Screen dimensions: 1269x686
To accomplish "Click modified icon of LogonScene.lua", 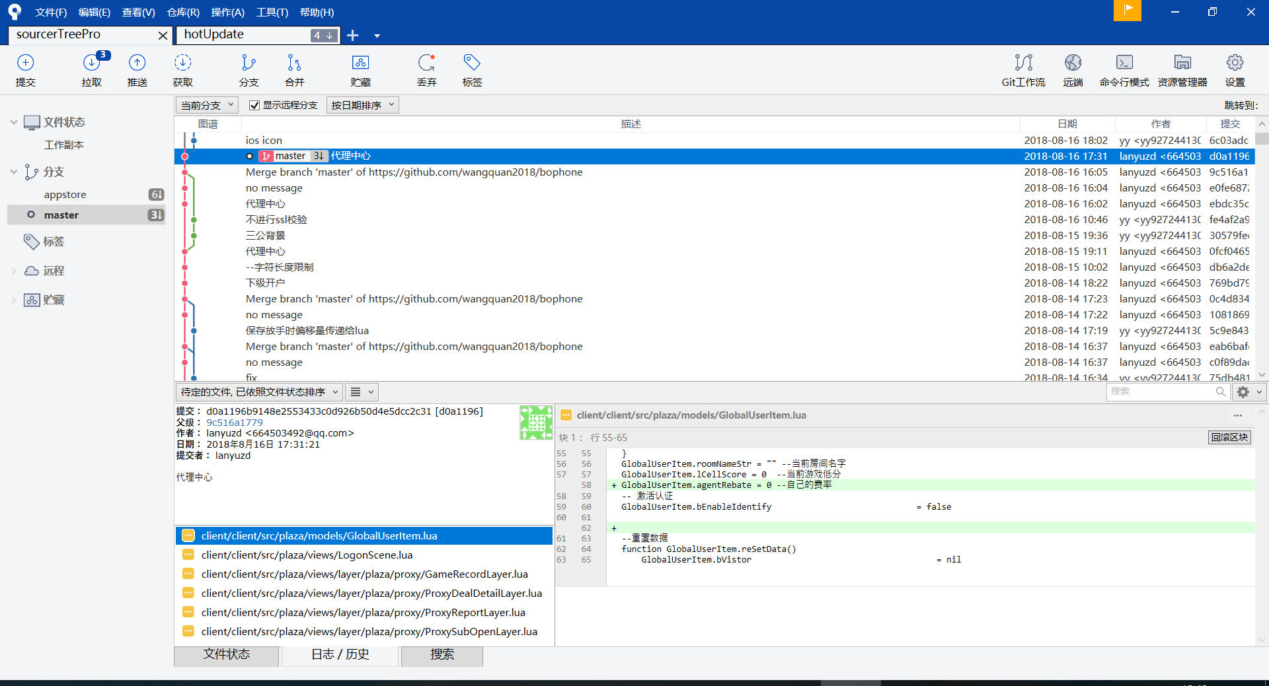I will coord(188,555).
